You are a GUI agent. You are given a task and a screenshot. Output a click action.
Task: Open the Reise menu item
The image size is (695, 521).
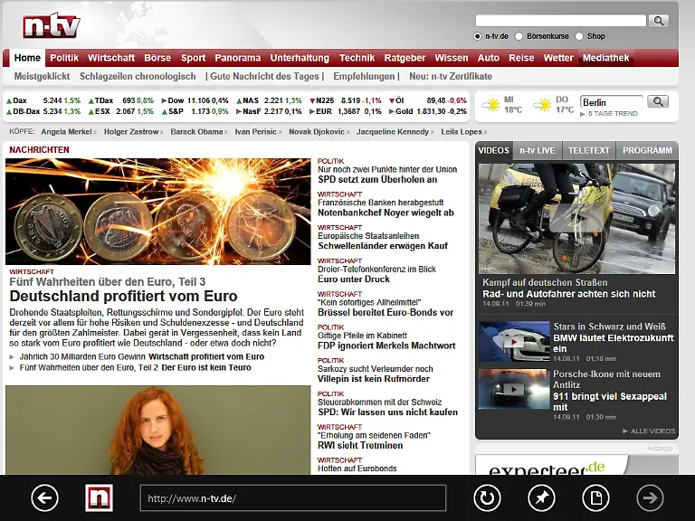pos(521,58)
